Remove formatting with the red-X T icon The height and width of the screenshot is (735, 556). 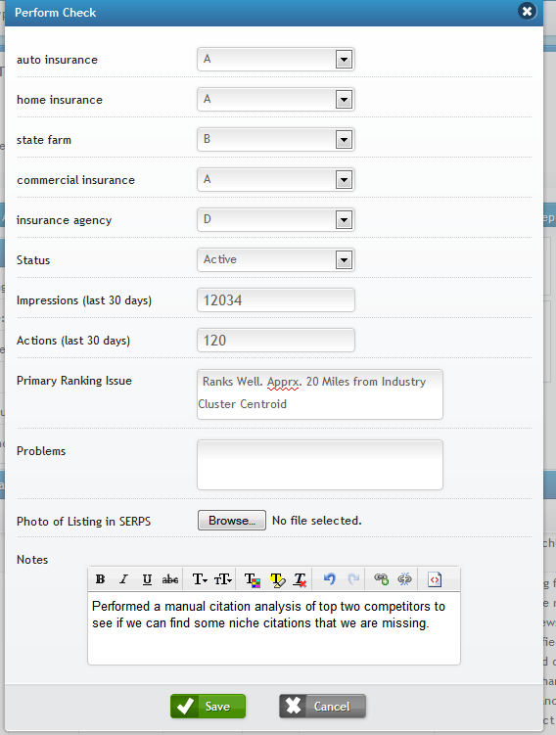click(301, 579)
